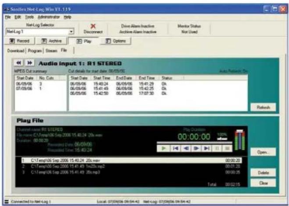Click the Total 00:02:15 duration

(224, 184)
